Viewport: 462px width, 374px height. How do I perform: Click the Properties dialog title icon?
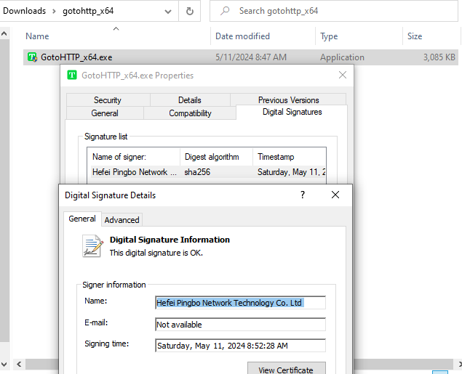coord(72,76)
